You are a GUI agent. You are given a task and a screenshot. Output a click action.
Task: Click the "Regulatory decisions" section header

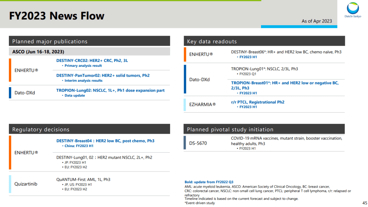[41, 129]
